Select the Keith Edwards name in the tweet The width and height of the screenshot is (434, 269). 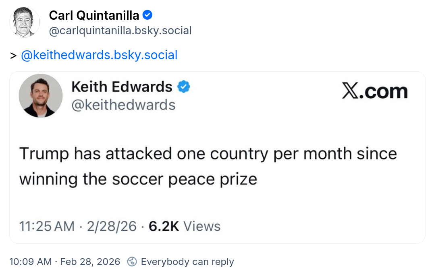pos(122,87)
